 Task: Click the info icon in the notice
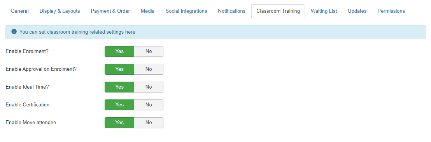(14, 32)
